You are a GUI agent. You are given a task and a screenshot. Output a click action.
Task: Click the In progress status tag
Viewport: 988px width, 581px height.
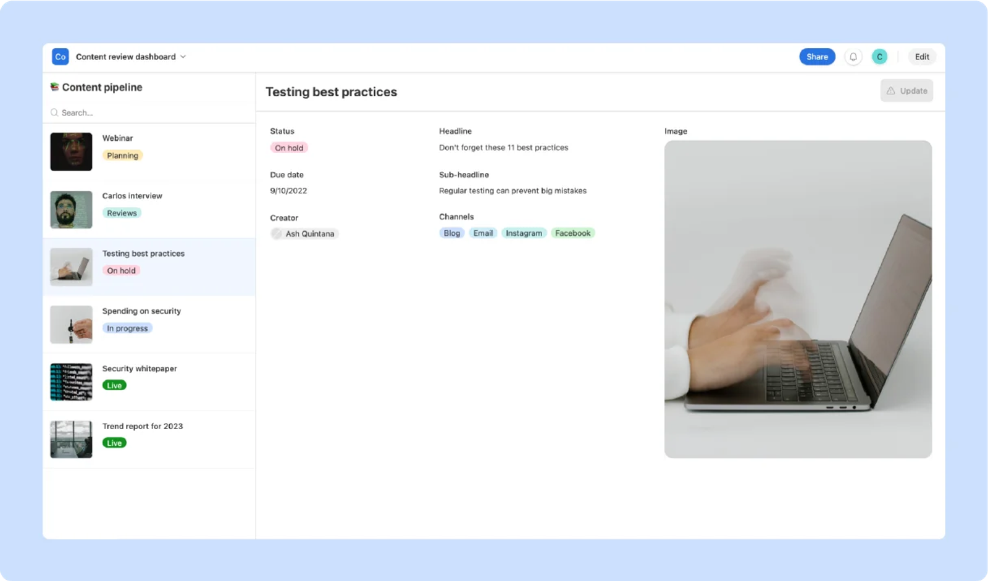point(127,328)
